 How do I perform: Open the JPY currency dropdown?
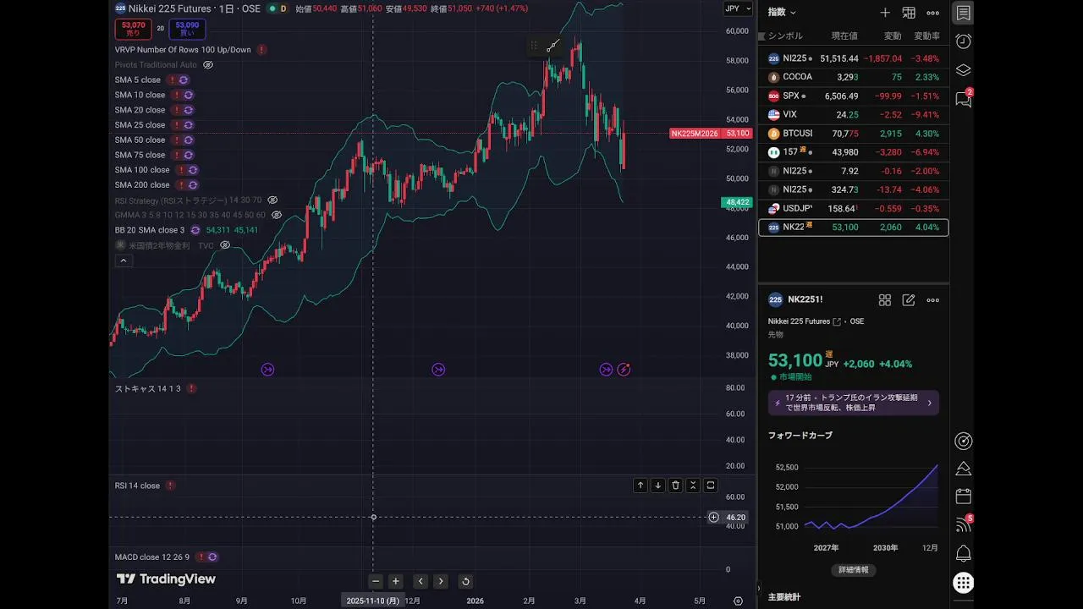[x=738, y=8]
